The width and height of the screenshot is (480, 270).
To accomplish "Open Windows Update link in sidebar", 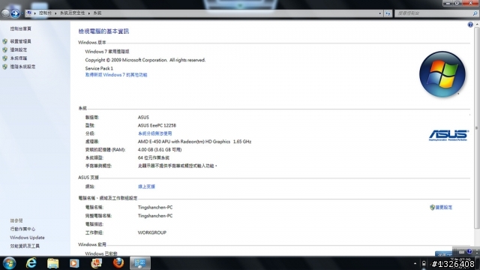I will [27, 238].
